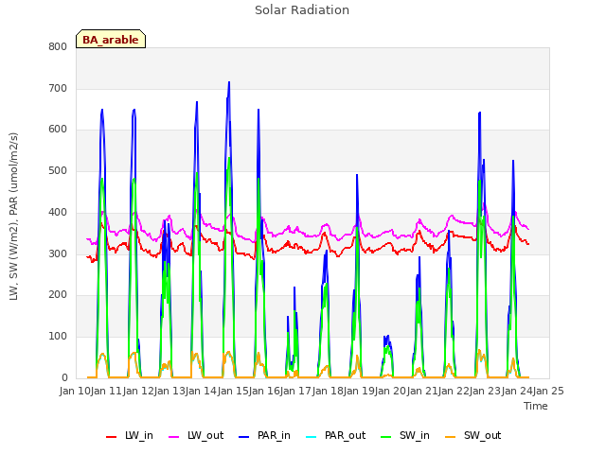The image size is (606, 454).
Task: Click the 400 y-axis tick label
Action: [58, 212]
